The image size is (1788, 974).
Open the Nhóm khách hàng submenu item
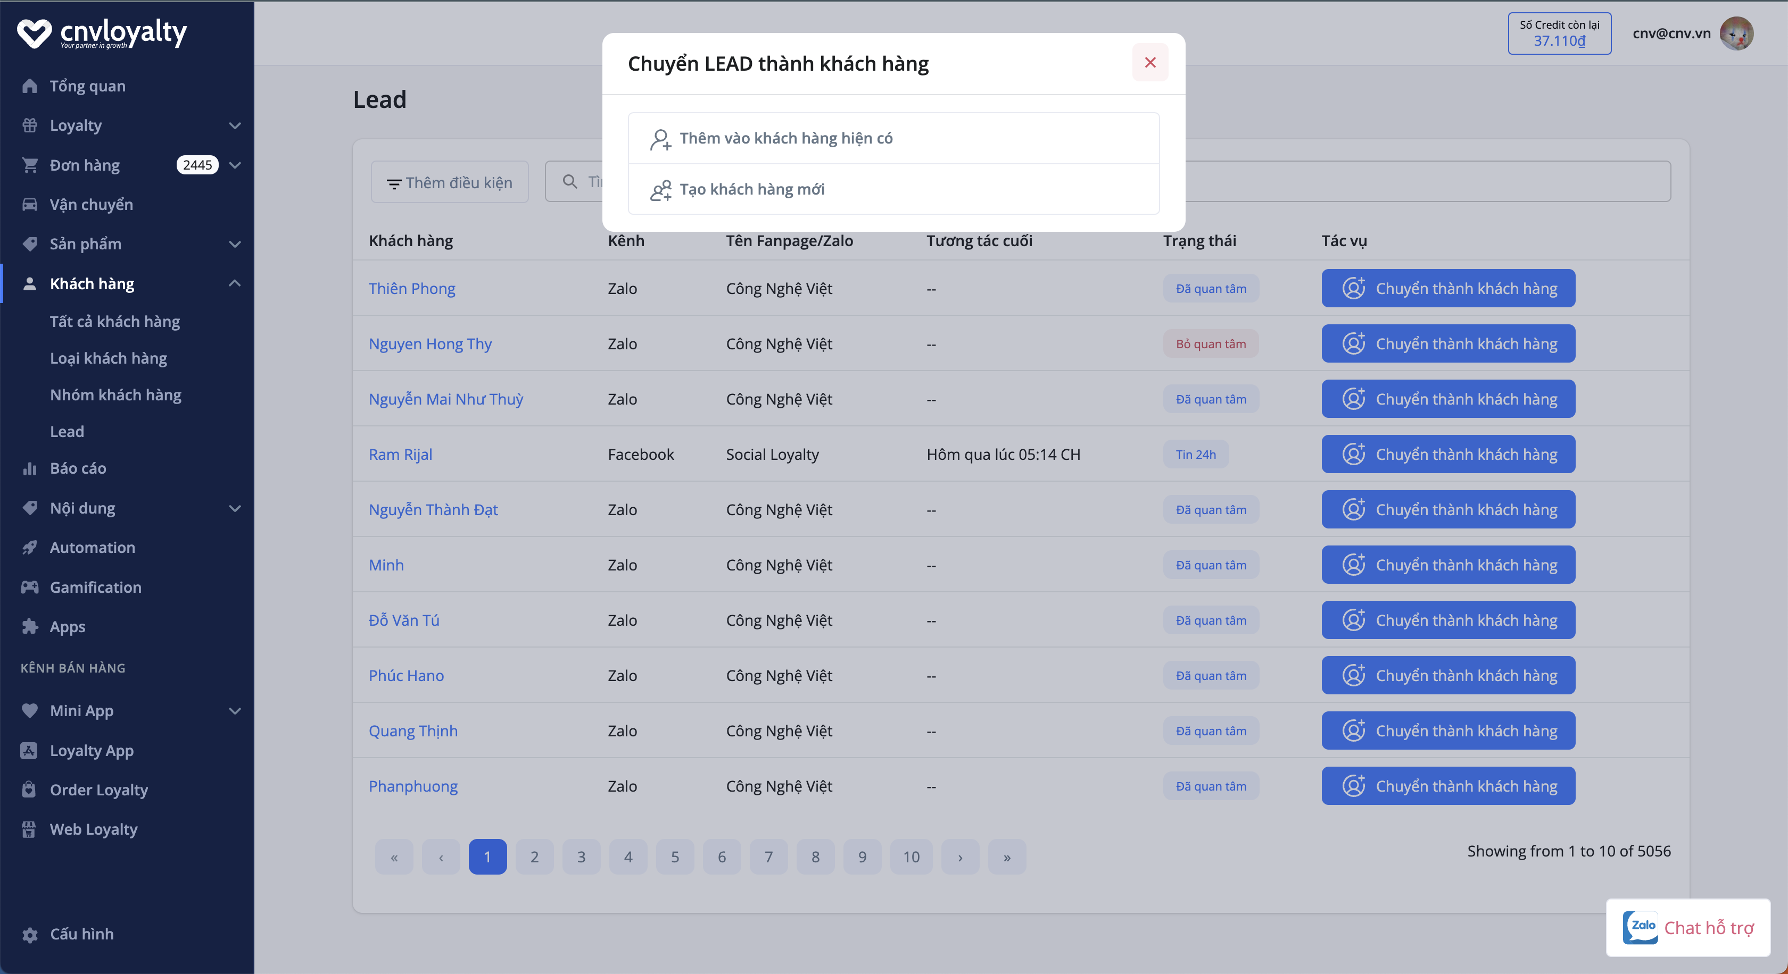115,395
